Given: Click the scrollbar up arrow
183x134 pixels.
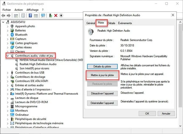Looking at the screenshot, I should (180, 22).
